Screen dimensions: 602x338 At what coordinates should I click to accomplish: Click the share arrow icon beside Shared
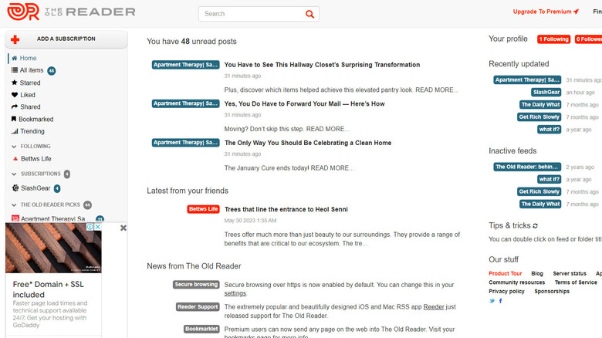point(15,106)
